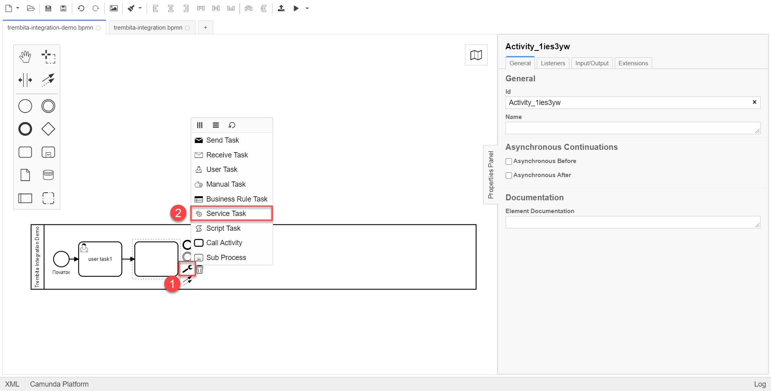Activate the hand tool in palette
This screenshot has width=771, height=391.
point(25,57)
